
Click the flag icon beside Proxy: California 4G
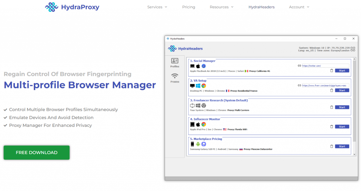(246, 71)
